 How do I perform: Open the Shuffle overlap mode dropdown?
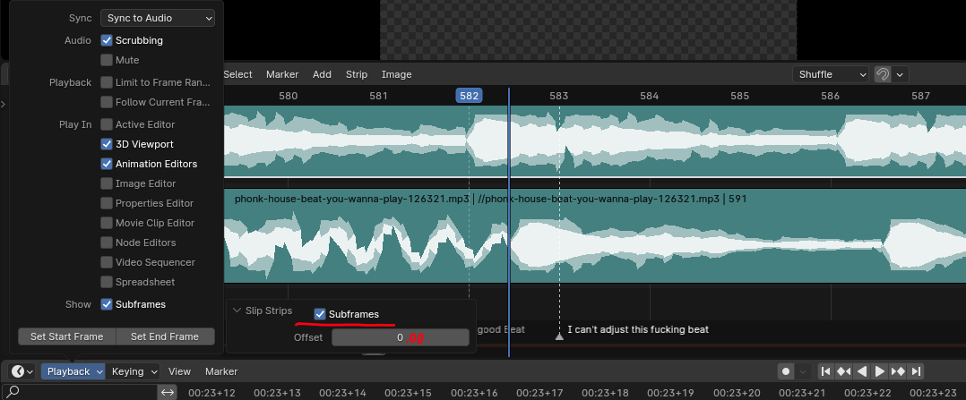pyautogui.click(x=831, y=74)
